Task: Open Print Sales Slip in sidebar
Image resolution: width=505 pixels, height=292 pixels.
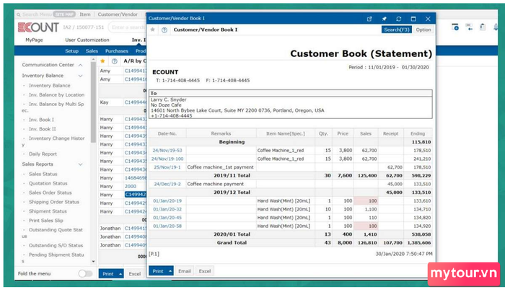Action: point(45,221)
